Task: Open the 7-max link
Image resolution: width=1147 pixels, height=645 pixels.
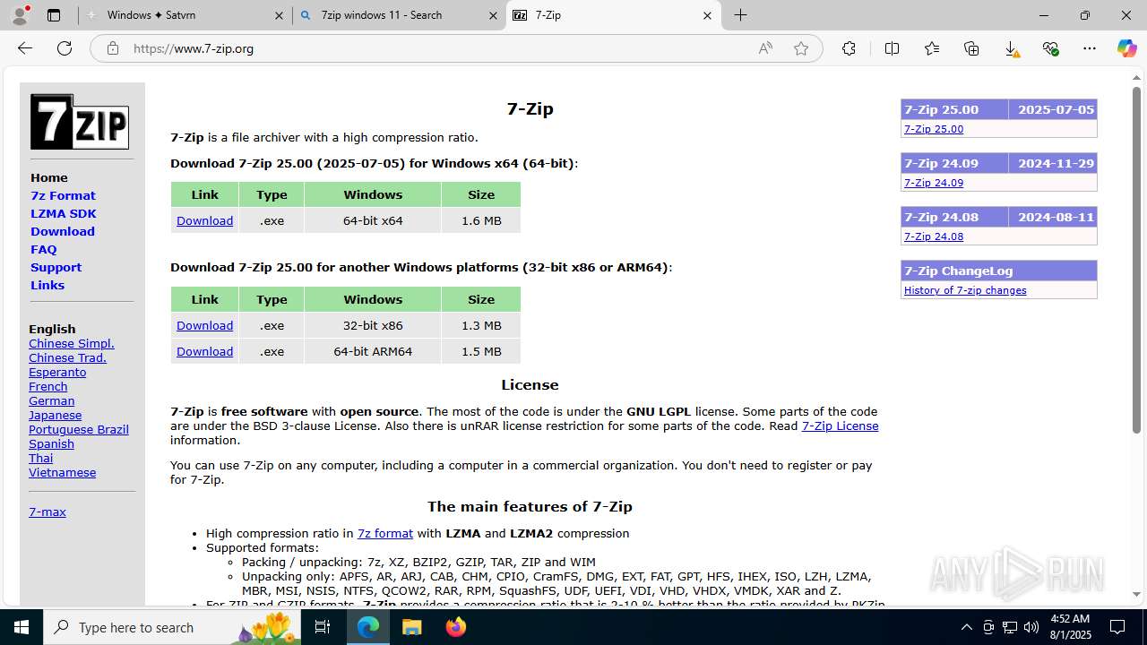Action: 47,512
